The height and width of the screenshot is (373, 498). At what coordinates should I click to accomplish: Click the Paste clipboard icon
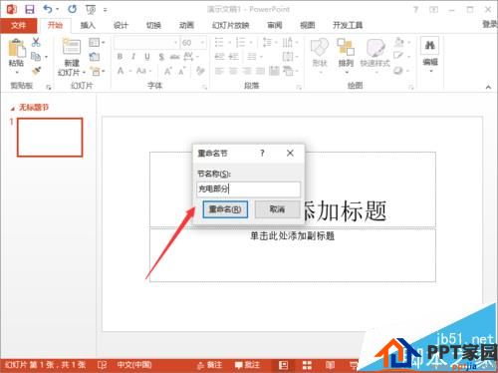tap(16, 49)
